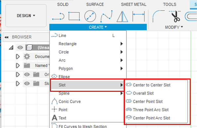
Task: Click the Overall Slot icon
Action: click(x=129, y=93)
